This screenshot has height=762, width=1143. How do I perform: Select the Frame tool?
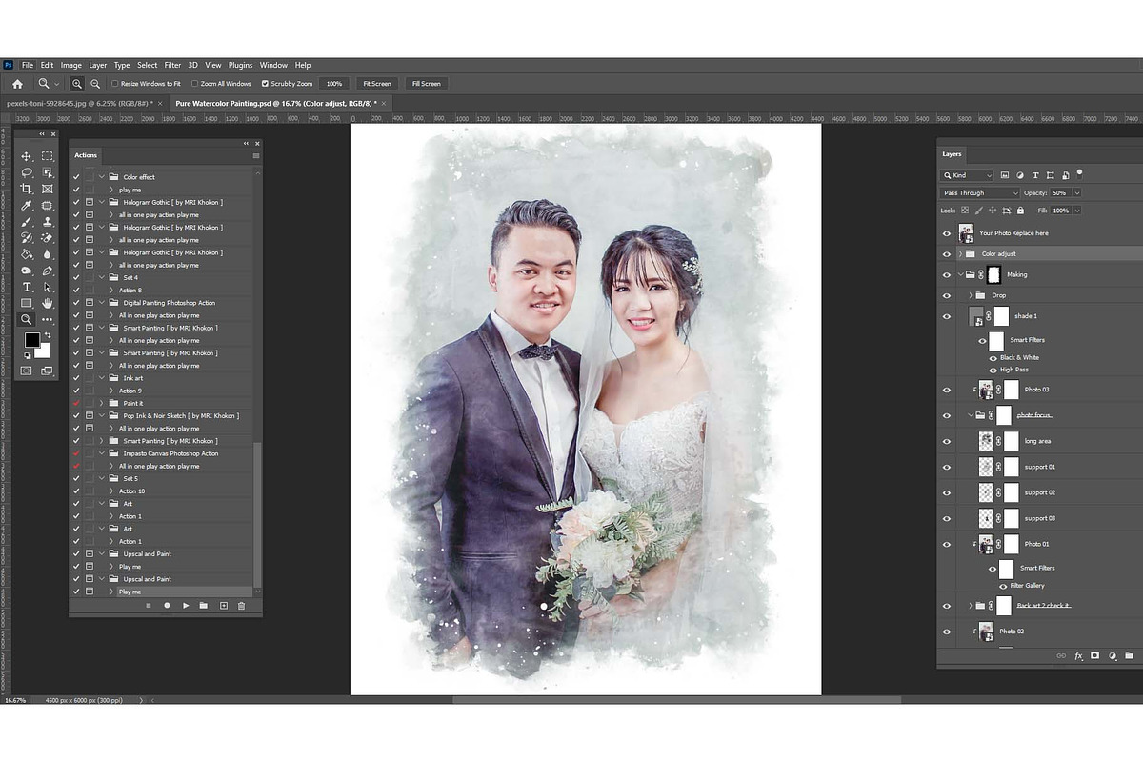pos(48,189)
